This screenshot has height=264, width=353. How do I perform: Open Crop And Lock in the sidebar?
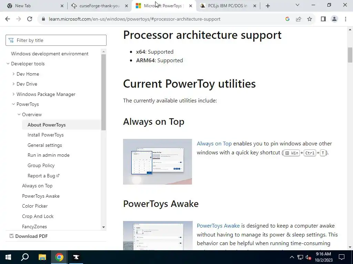click(x=38, y=217)
